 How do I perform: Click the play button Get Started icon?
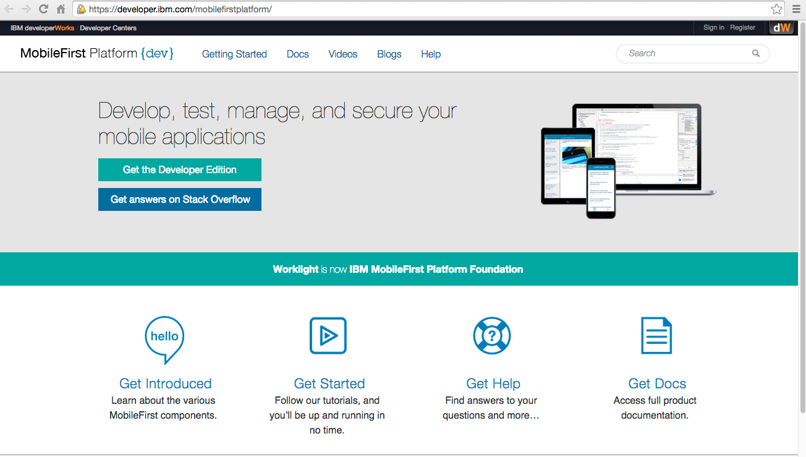[328, 336]
